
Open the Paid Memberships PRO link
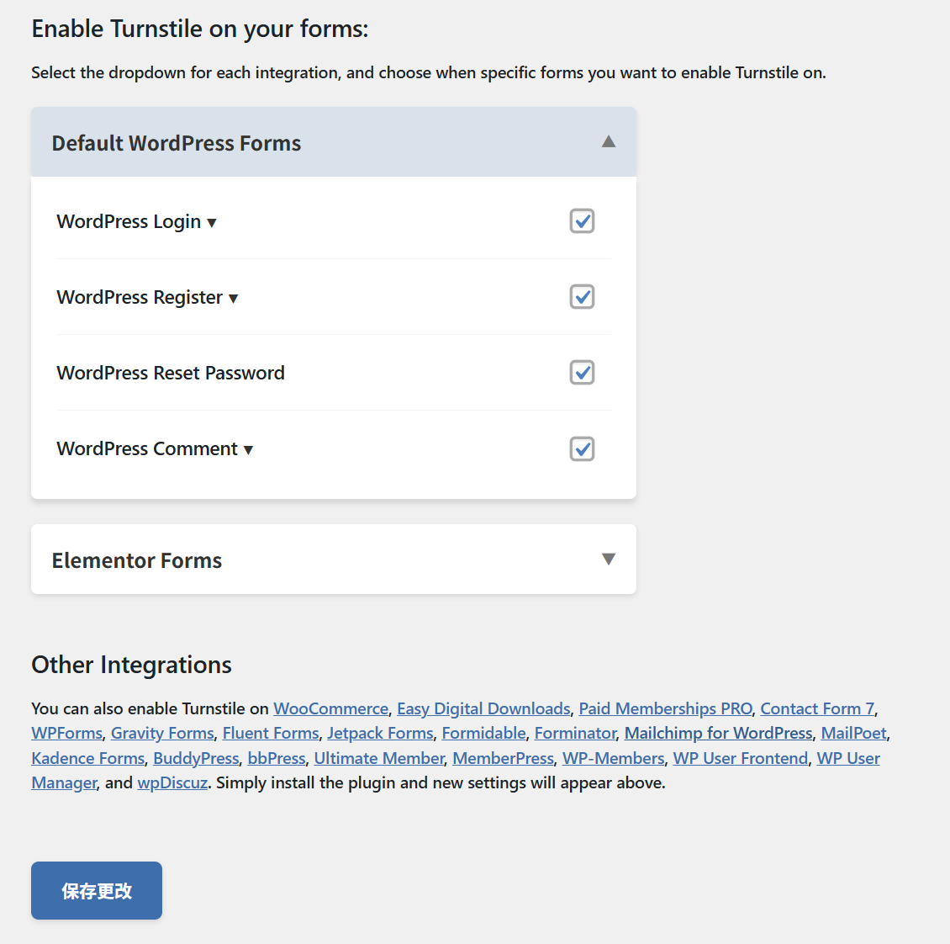pyautogui.click(x=665, y=708)
